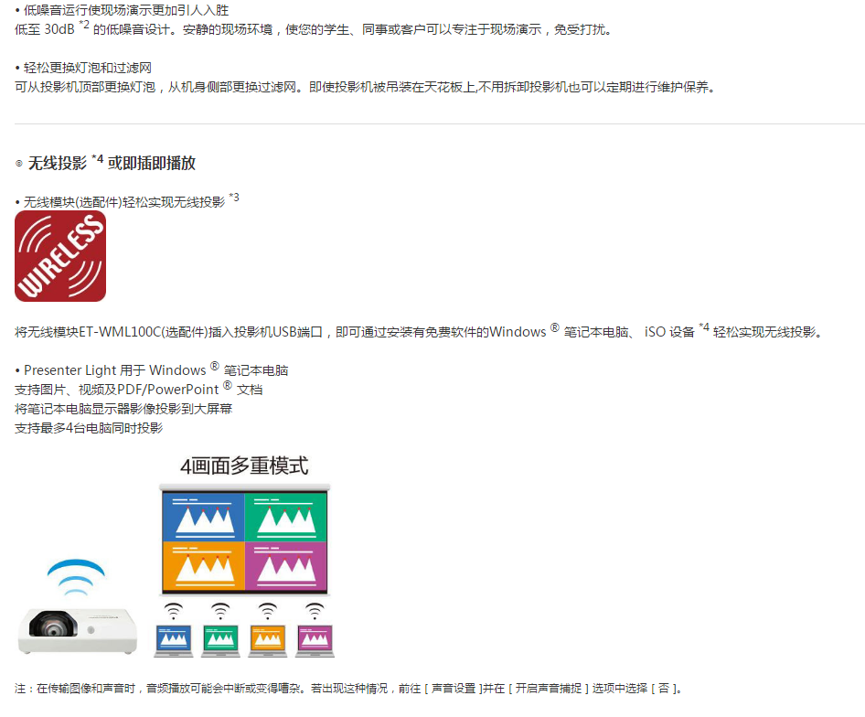Select the green laptop icon
This screenshot has width=865, height=717.
[220, 638]
